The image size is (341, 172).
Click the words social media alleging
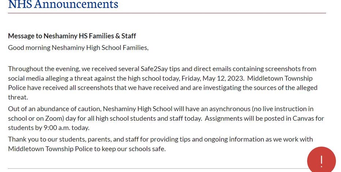[38, 78]
